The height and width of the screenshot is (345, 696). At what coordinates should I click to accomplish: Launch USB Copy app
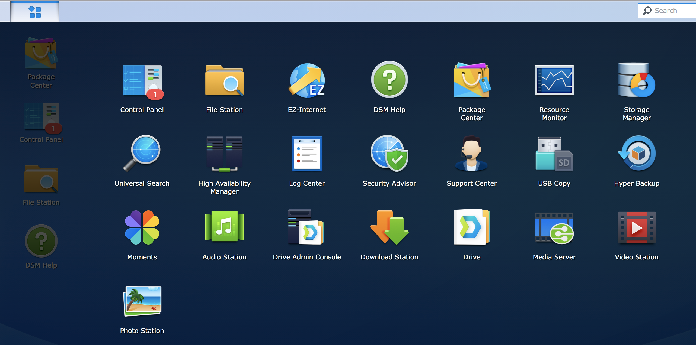[x=554, y=154]
